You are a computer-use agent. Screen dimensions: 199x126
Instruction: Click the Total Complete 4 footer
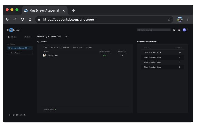coord(50,109)
